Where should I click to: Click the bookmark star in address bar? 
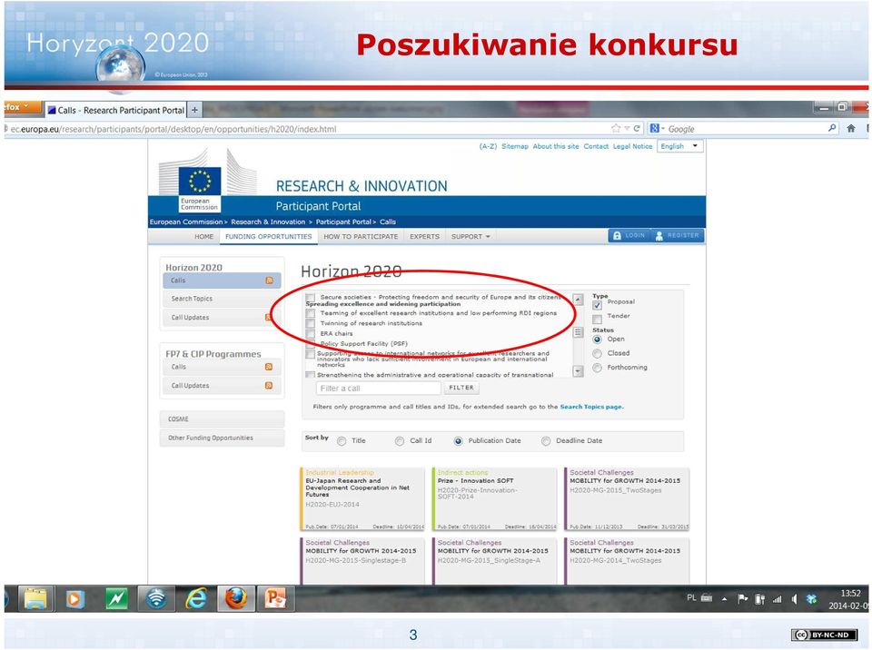click(616, 128)
